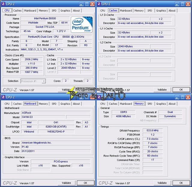The width and height of the screenshot is (192, 187).
Task: Click Validate button in the Mainboard window
Action: [66, 183]
